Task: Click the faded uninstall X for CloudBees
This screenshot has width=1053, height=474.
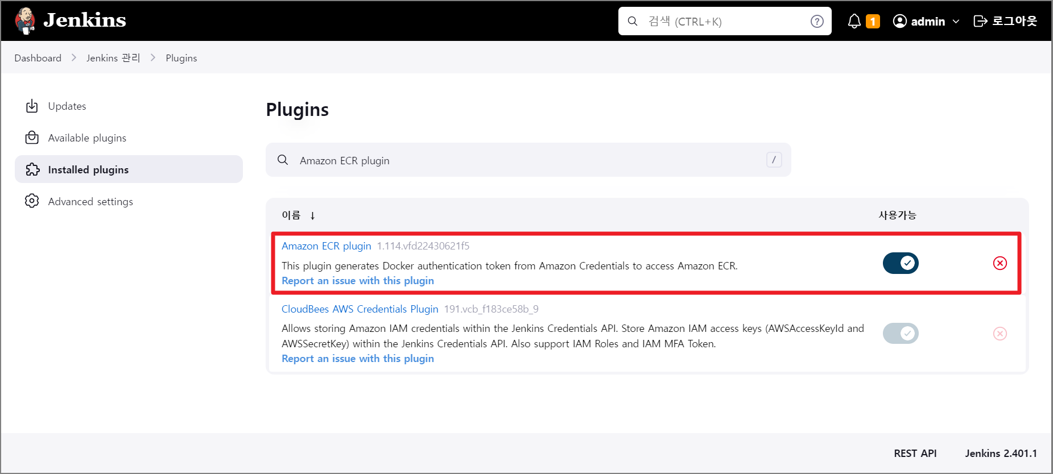Action: pyautogui.click(x=1000, y=334)
